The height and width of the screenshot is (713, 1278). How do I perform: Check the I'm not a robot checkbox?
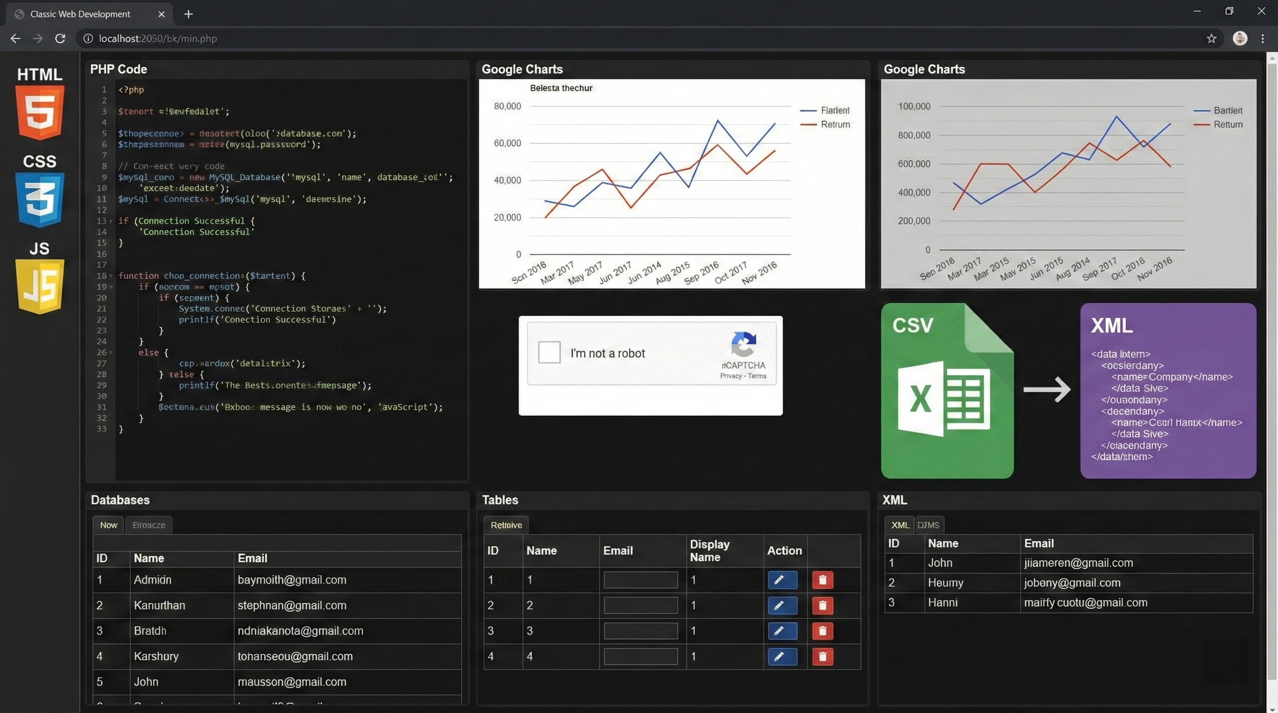point(549,352)
